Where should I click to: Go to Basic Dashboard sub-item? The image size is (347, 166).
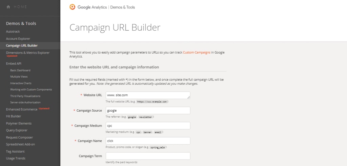[20, 70]
